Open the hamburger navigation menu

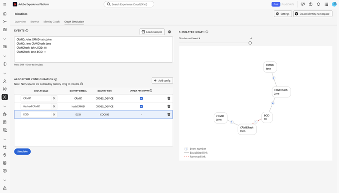(x=5, y=5)
